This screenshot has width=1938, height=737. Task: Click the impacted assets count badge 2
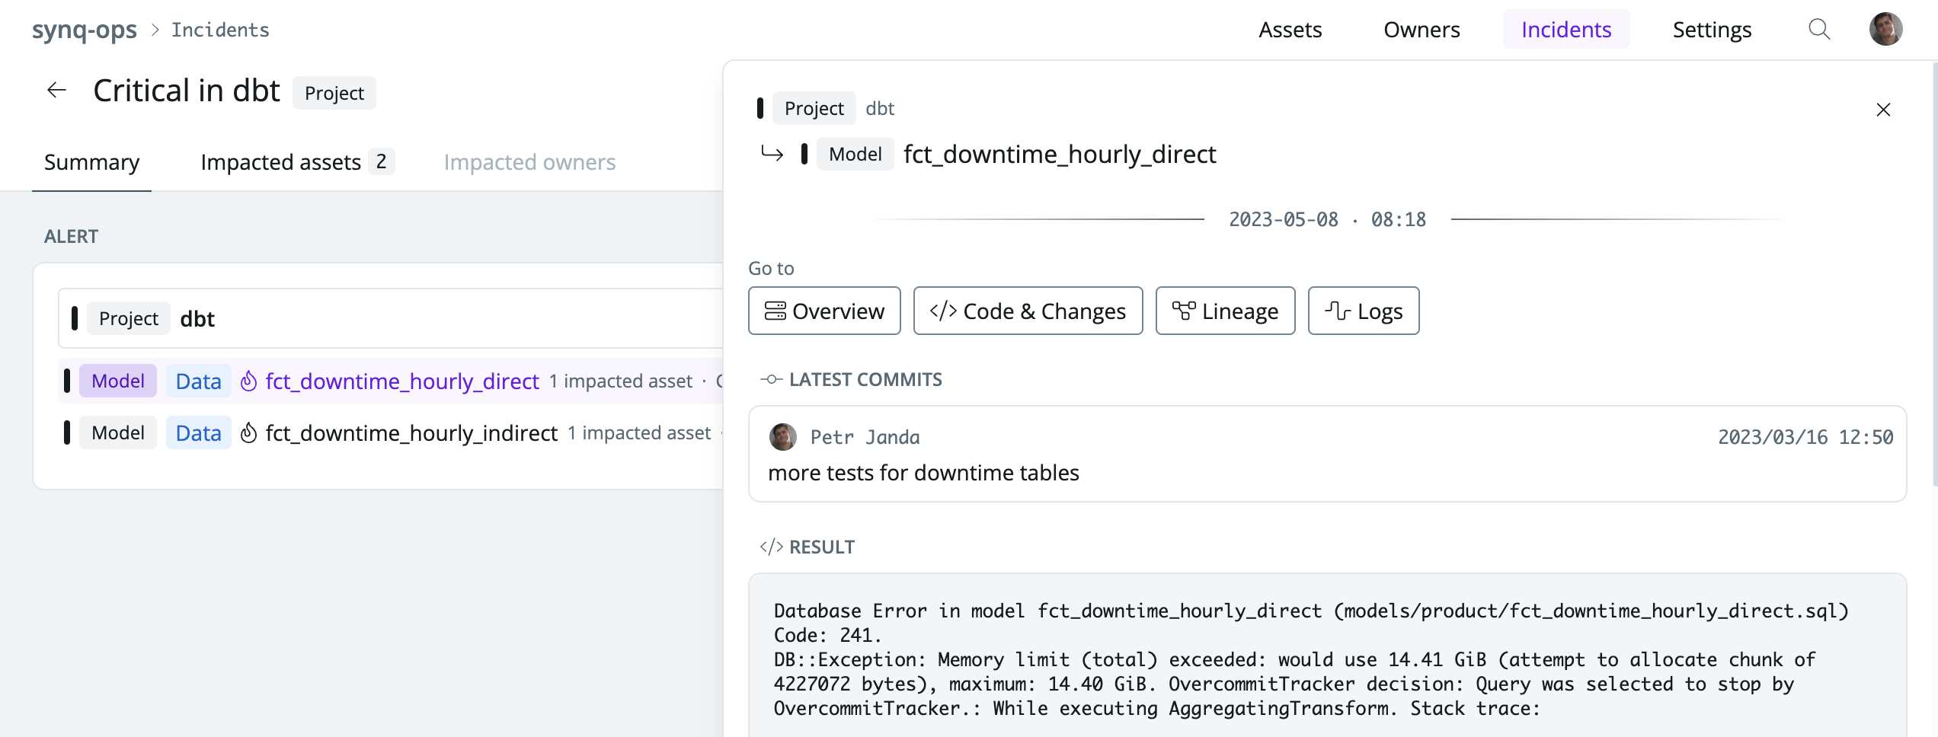coord(382,161)
